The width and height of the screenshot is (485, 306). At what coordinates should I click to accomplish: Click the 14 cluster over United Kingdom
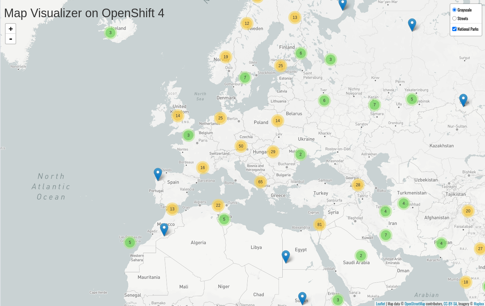(178, 116)
